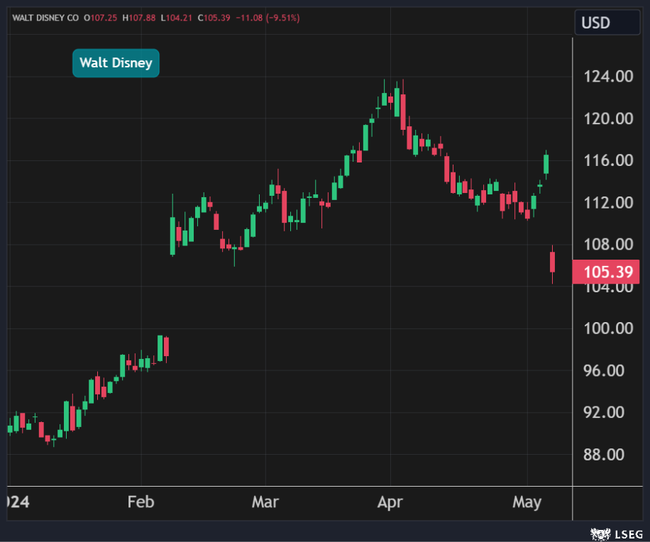Click the 88.00 price axis label

pos(608,455)
